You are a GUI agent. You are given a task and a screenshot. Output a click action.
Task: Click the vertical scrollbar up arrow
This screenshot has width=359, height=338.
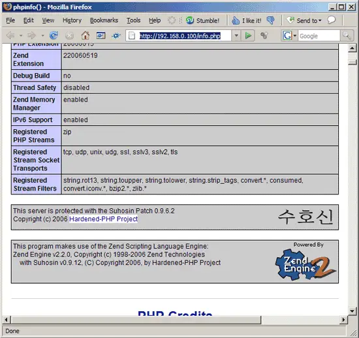coord(352,48)
